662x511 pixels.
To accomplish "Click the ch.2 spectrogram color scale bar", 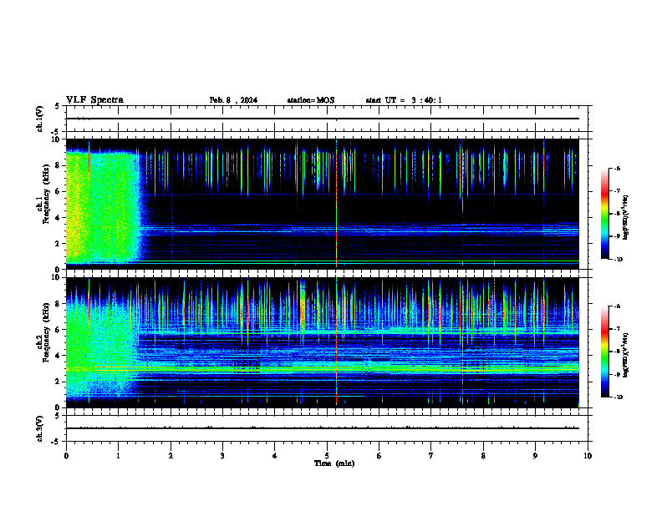I will tap(604, 352).
